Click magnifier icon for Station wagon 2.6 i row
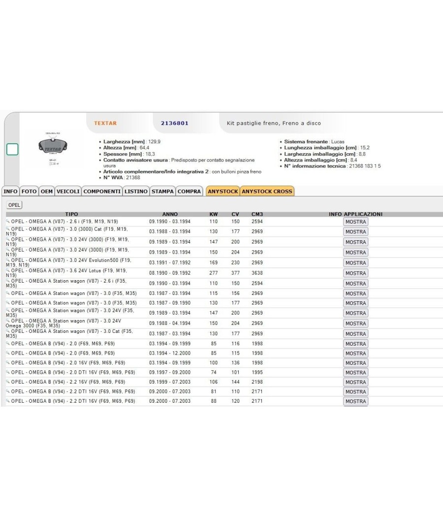 [x=8, y=281]
